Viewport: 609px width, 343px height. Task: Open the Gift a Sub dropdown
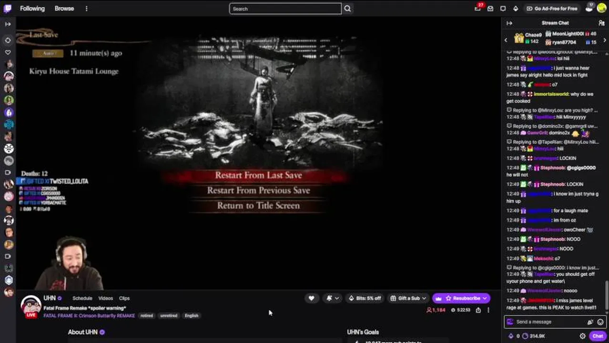(408, 298)
